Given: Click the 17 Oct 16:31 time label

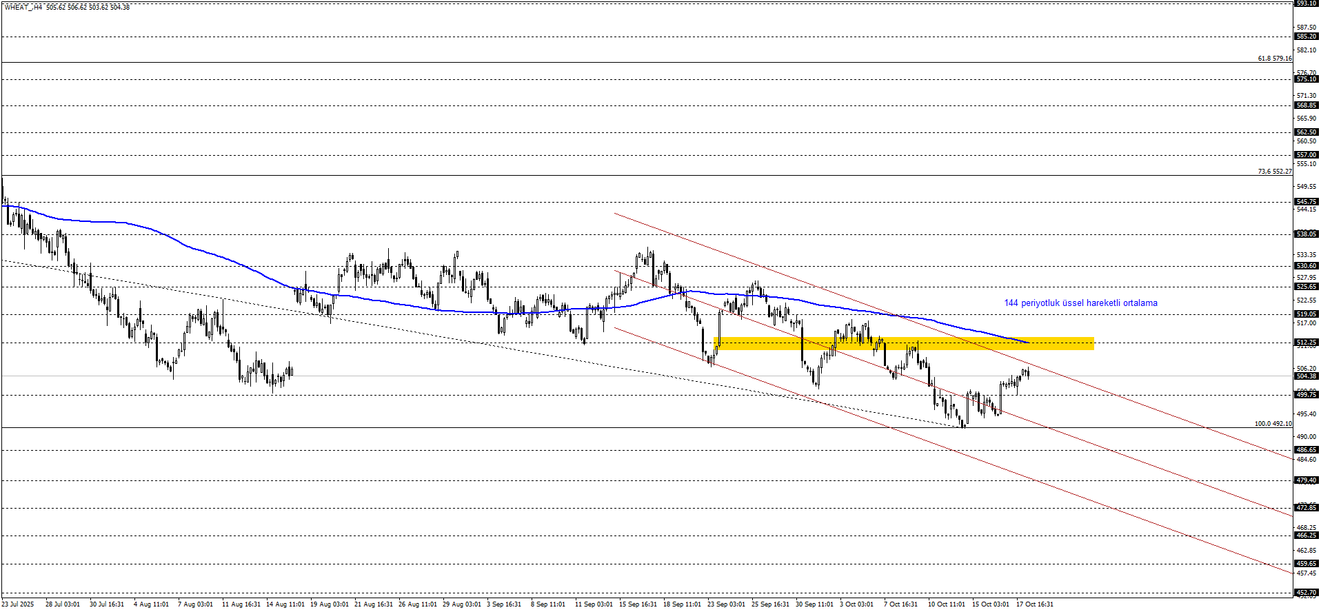Looking at the screenshot, I should click(1034, 604).
